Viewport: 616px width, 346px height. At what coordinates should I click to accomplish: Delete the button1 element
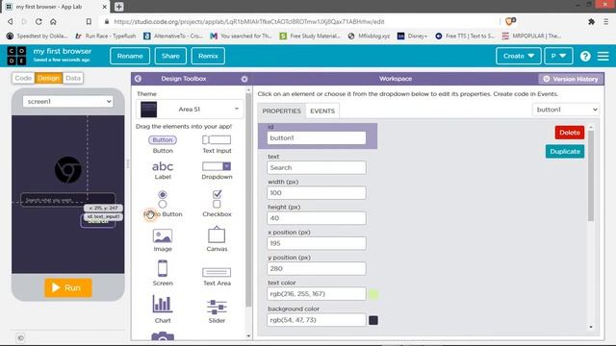coord(569,133)
